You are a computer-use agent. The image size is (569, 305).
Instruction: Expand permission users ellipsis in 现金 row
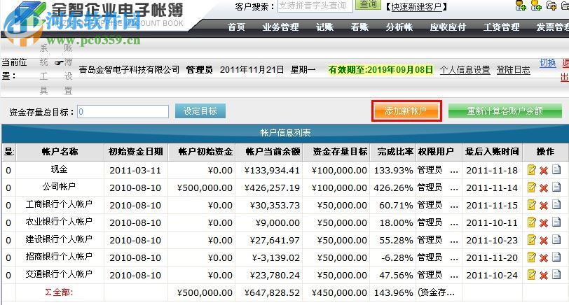coord(453,171)
